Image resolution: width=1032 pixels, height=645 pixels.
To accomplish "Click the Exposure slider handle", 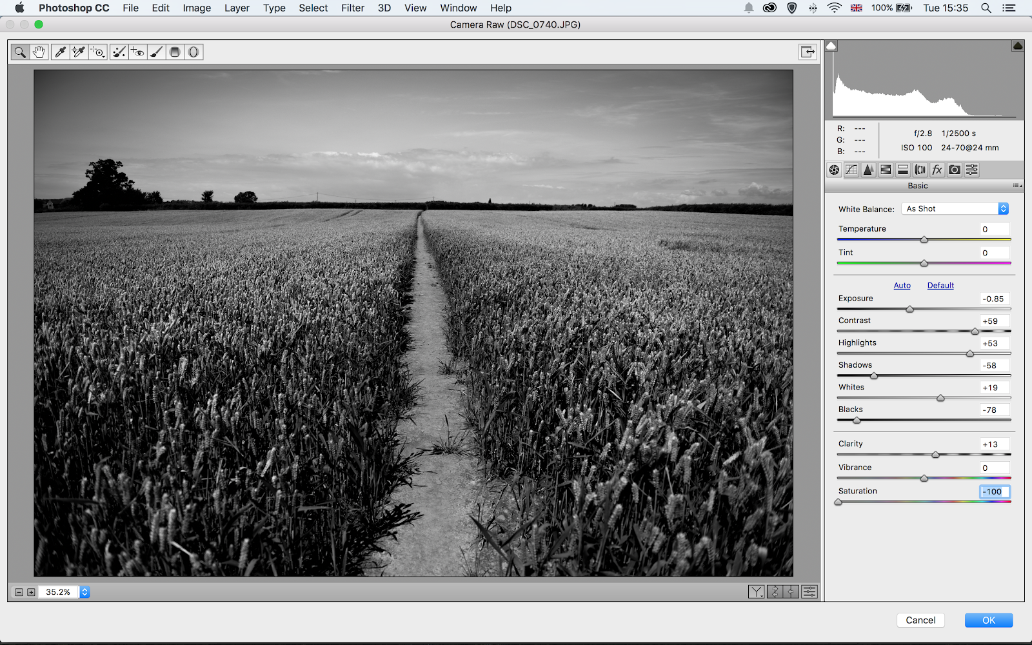I will tap(910, 310).
